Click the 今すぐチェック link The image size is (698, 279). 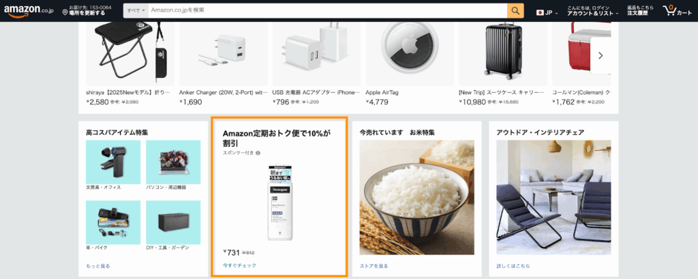(239, 265)
